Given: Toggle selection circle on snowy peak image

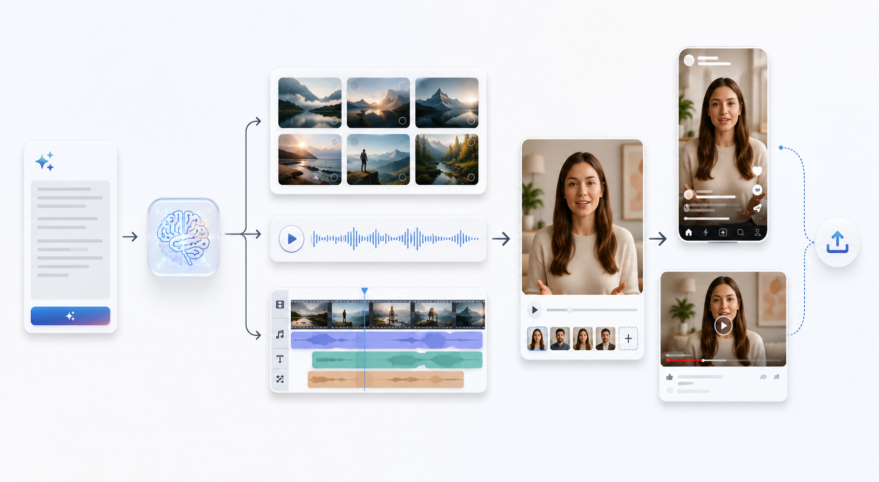Looking at the screenshot, I should 471,121.
